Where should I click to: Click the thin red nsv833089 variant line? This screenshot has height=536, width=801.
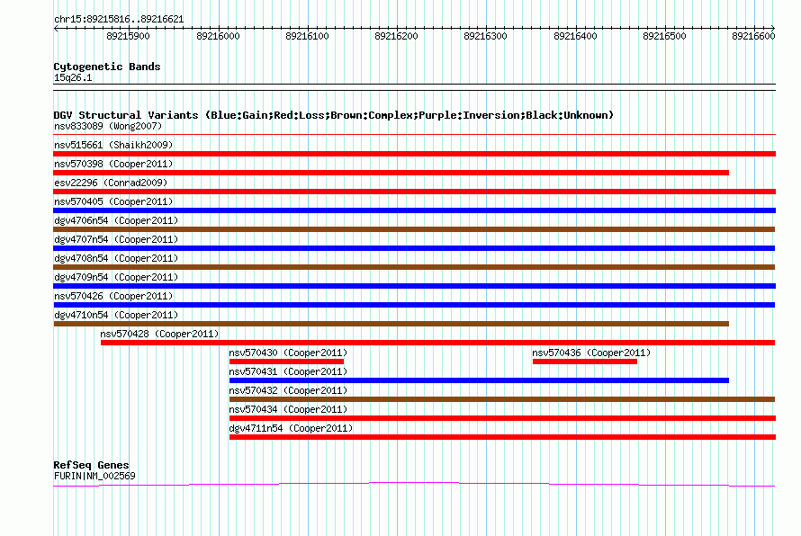(414, 135)
